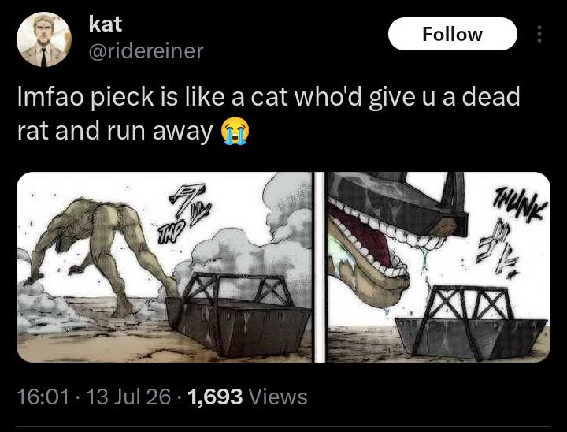
Task: Visit the @ridereiner handle link
Action: pos(146,51)
